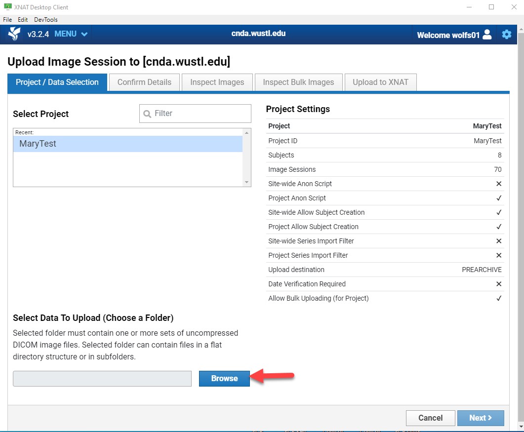
Task: Click the user profile icon
Action: click(x=487, y=35)
